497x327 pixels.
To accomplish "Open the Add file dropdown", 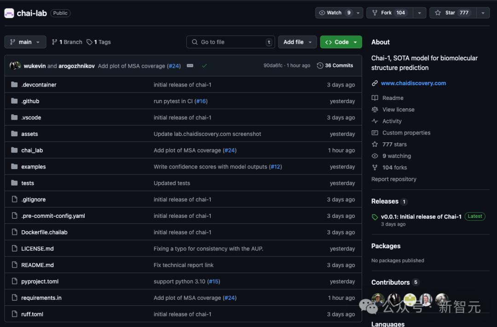I will point(297,42).
